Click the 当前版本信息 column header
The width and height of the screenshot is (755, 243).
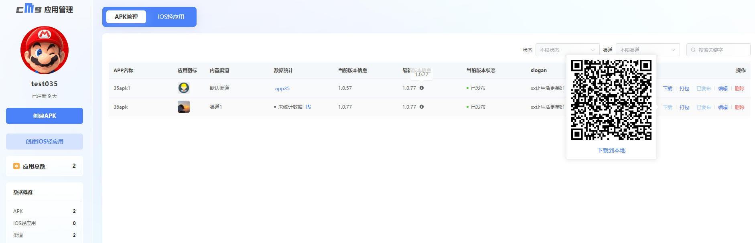click(x=353, y=70)
